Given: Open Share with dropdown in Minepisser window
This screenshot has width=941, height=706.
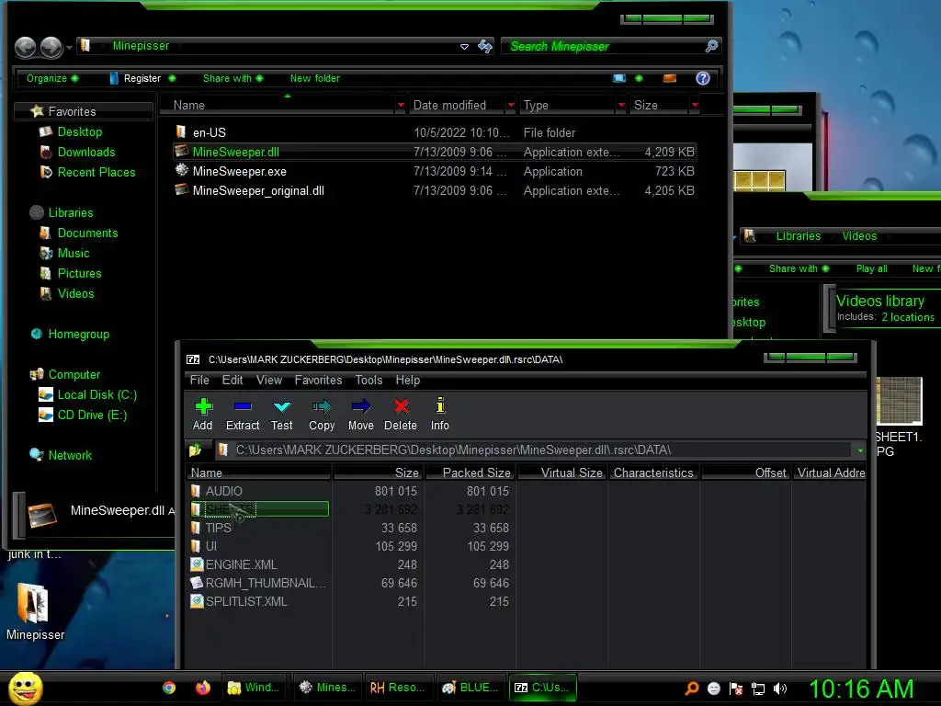Looking at the screenshot, I should (x=232, y=78).
